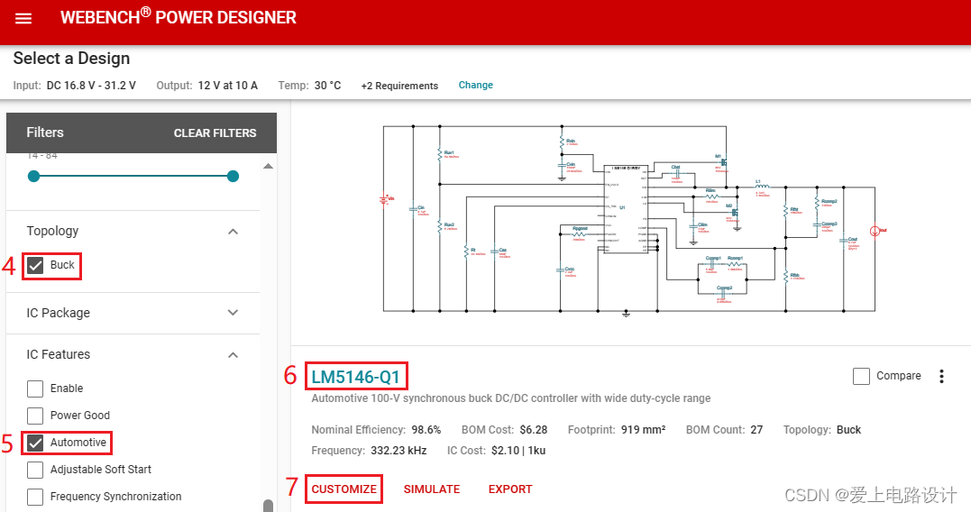Click the BOM Cost $6.28 value
The height and width of the screenshot is (512, 971).
tap(534, 430)
